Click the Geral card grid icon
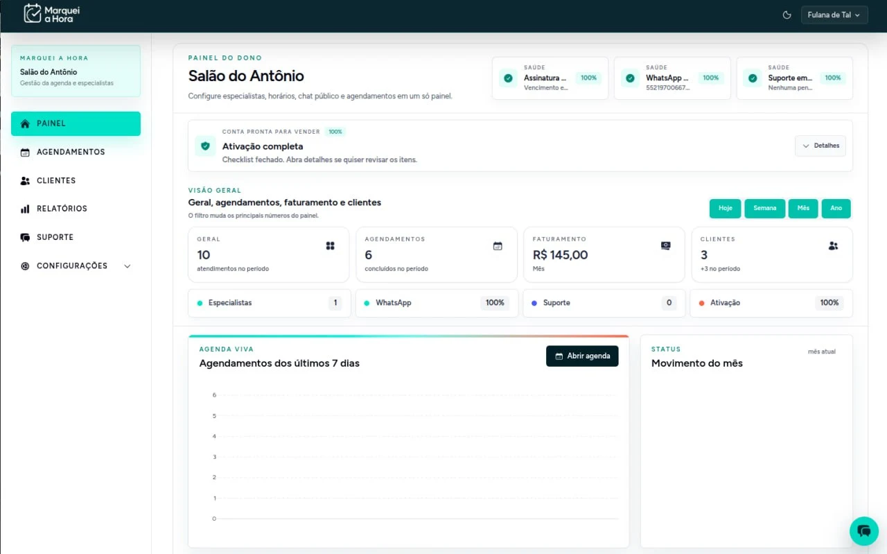887x554 pixels. pos(331,245)
